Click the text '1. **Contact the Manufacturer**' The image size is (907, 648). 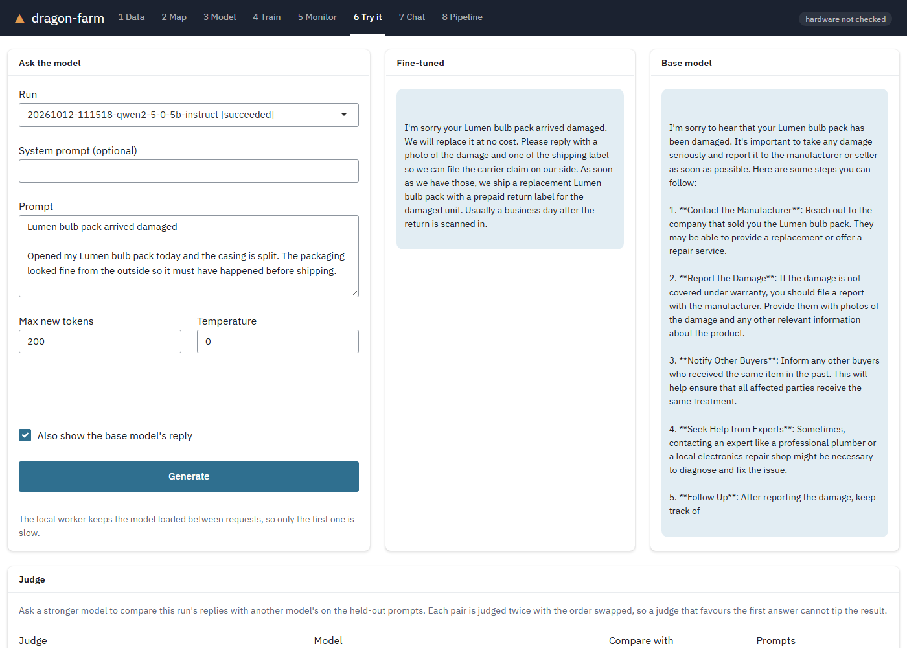735,210
